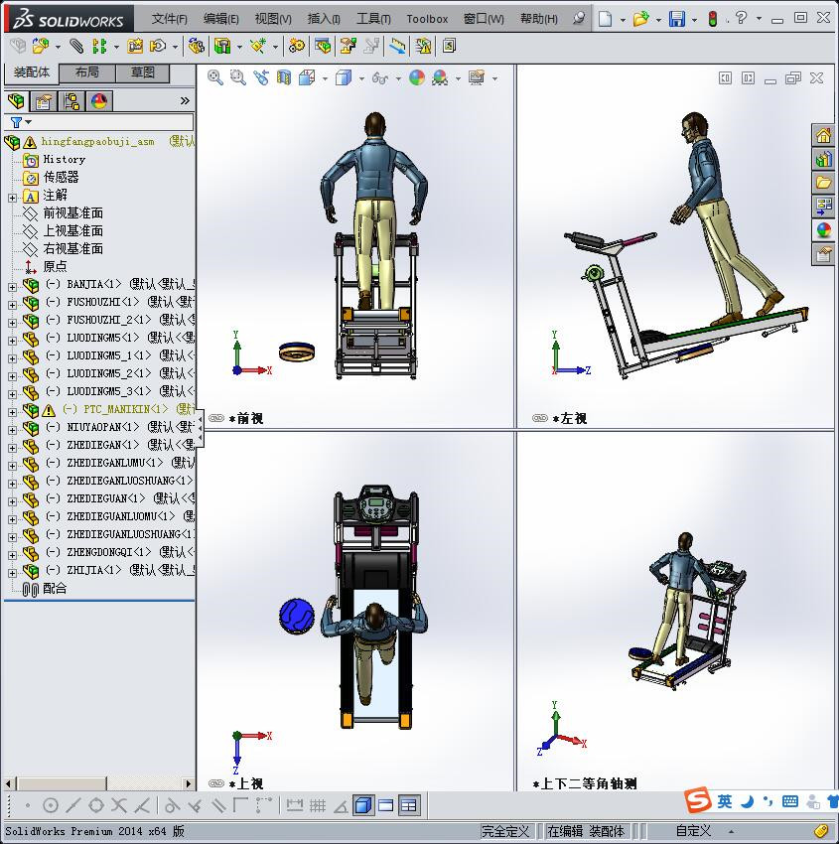Click the View Settings monitor icon
The width and height of the screenshot is (839, 844).
click(x=477, y=78)
